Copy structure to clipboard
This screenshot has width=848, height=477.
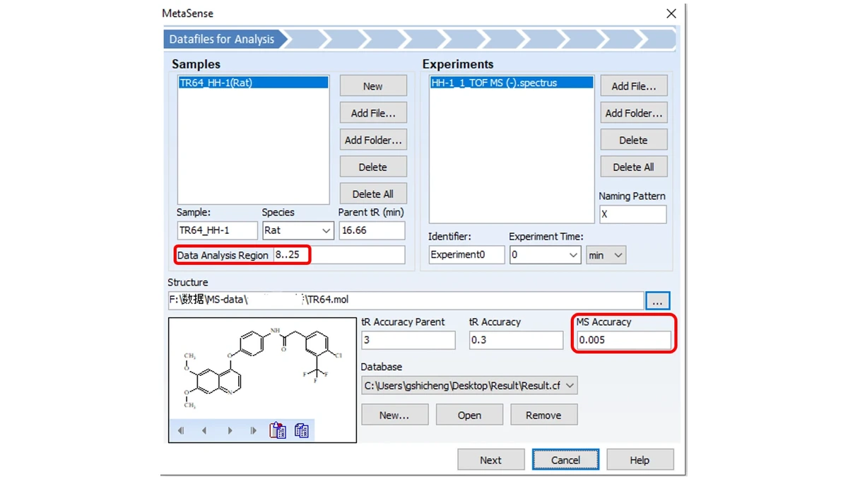point(302,430)
